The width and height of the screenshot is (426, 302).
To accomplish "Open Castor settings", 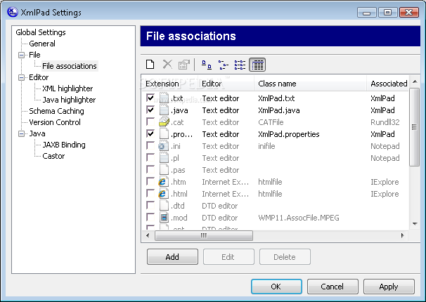I will point(53,156).
